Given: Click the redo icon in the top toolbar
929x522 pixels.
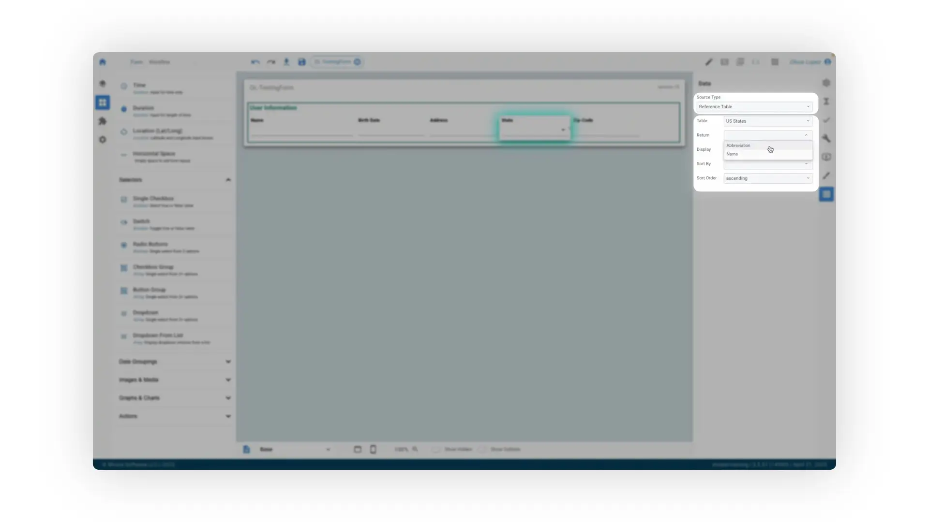Looking at the screenshot, I should (271, 62).
